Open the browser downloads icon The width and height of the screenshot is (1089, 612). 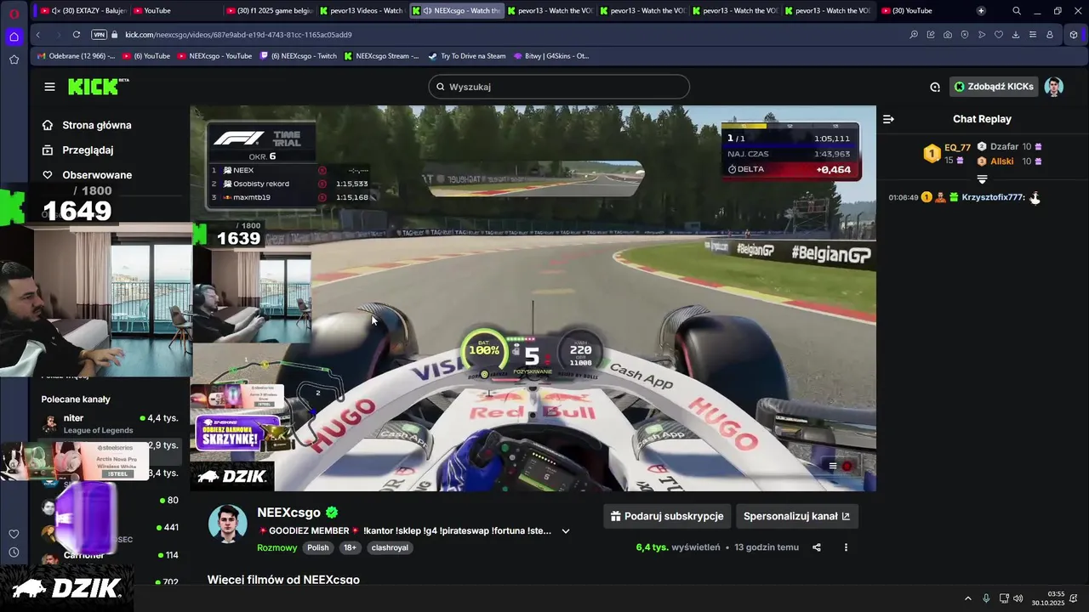pos(1016,35)
